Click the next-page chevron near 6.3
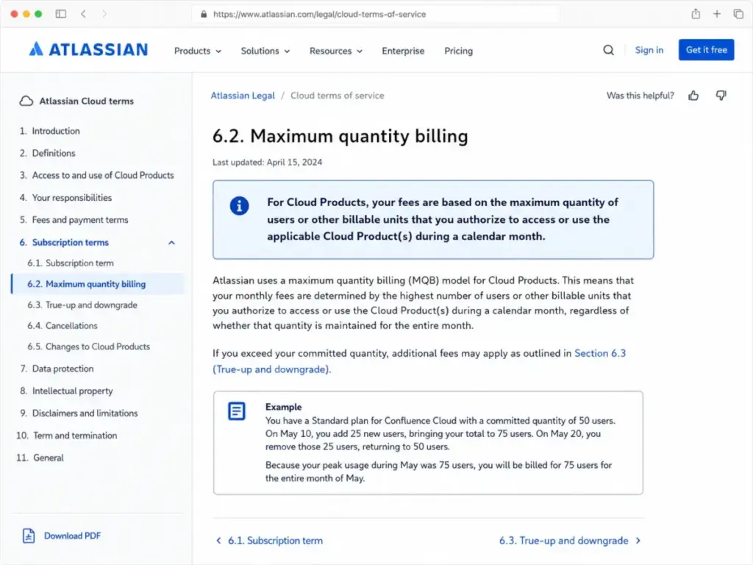The image size is (753, 565). pyautogui.click(x=638, y=541)
